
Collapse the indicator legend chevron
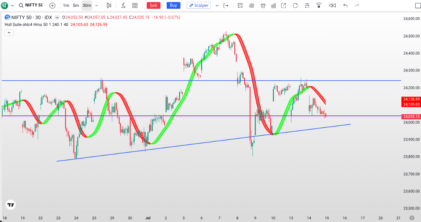9,33
